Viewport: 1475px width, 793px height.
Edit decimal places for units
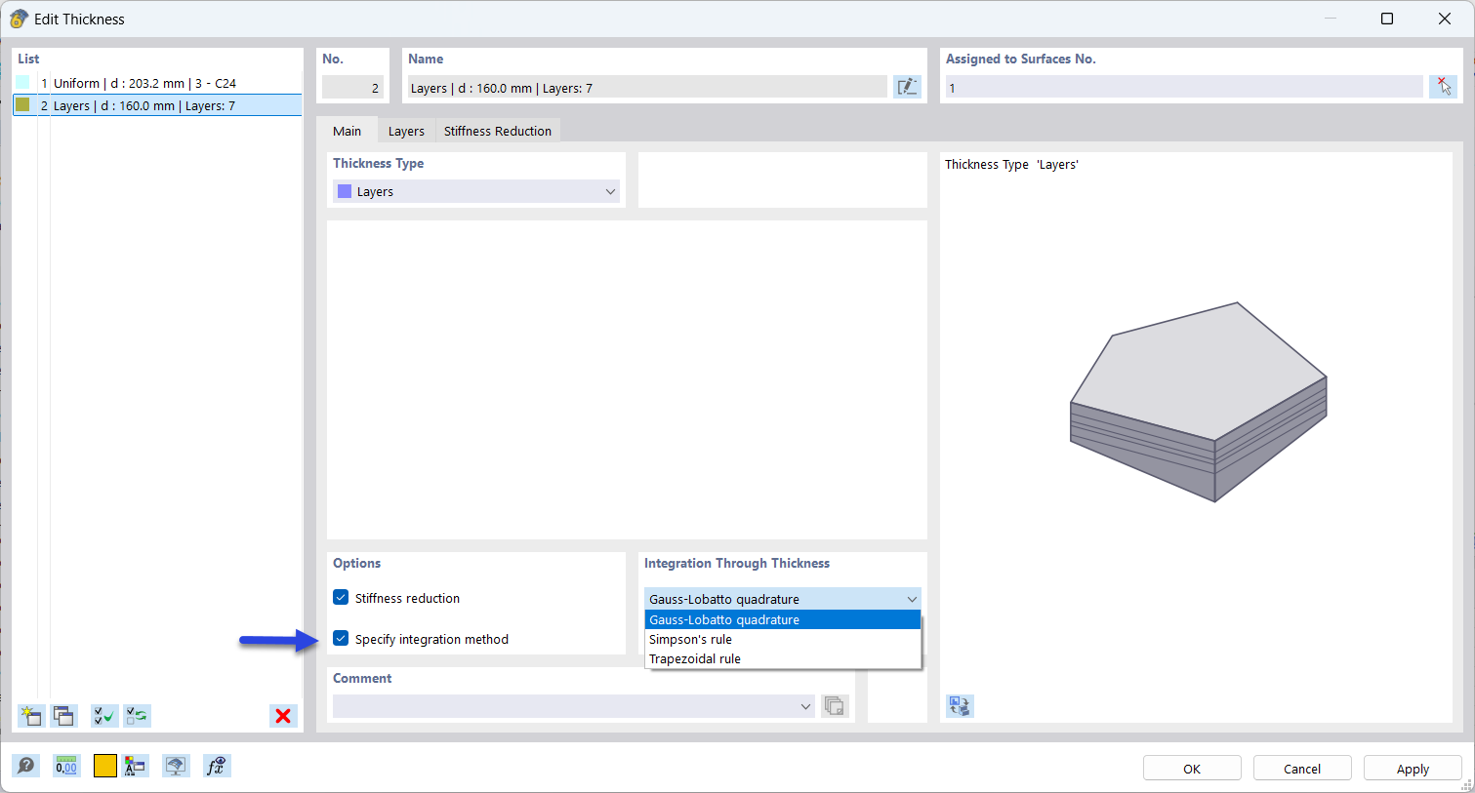(x=65, y=766)
